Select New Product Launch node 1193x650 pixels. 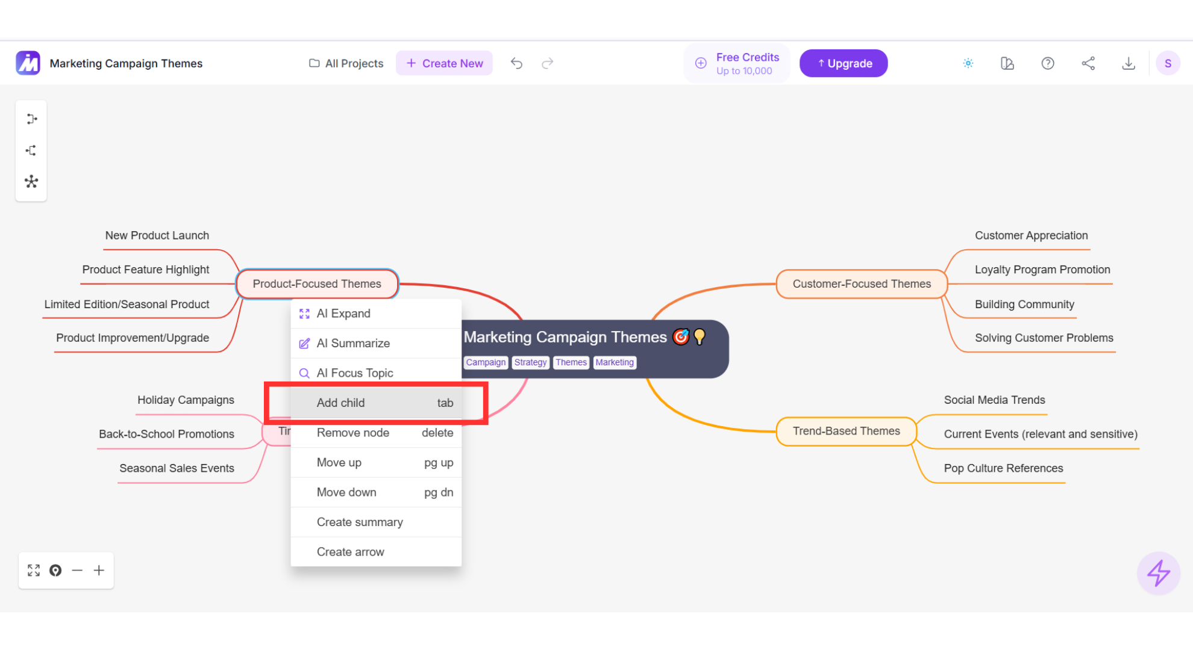(x=157, y=235)
